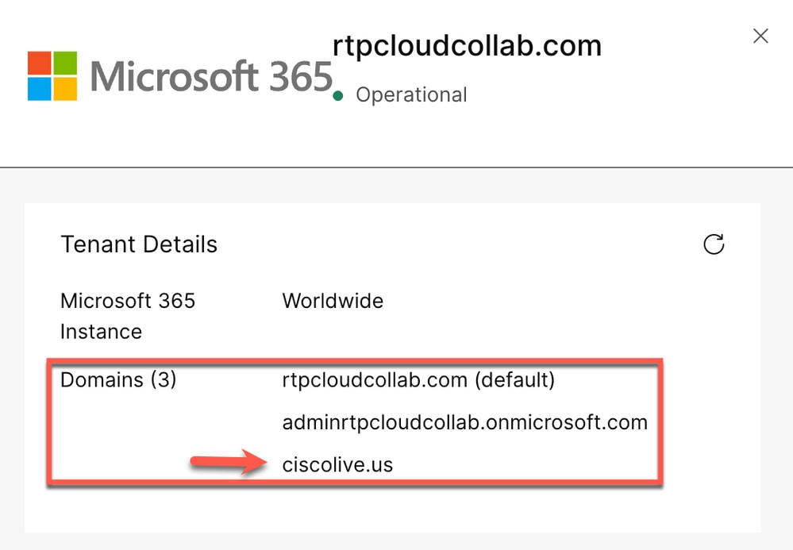Click the Domains (3) label

118,379
